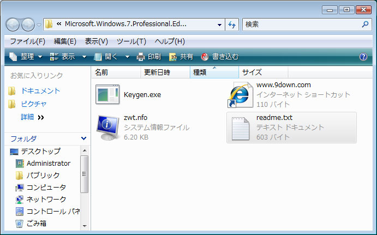Select the zwt.nfo monitor icon
The height and width of the screenshot is (235, 377).
click(x=107, y=128)
